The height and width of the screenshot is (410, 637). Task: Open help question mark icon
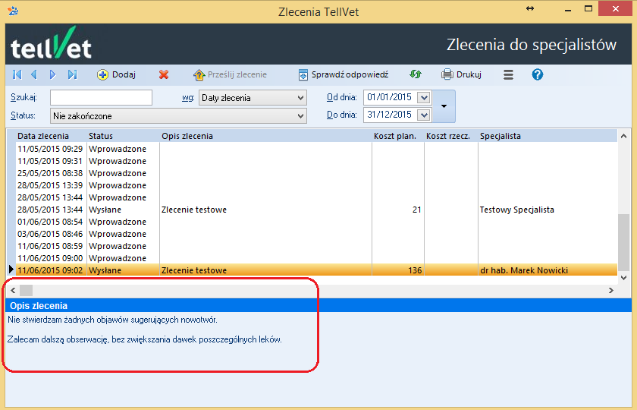click(538, 74)
